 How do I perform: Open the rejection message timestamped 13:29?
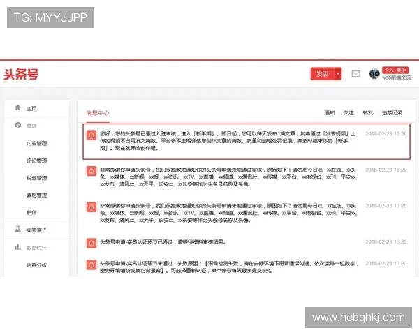click(x=229, y=177)
